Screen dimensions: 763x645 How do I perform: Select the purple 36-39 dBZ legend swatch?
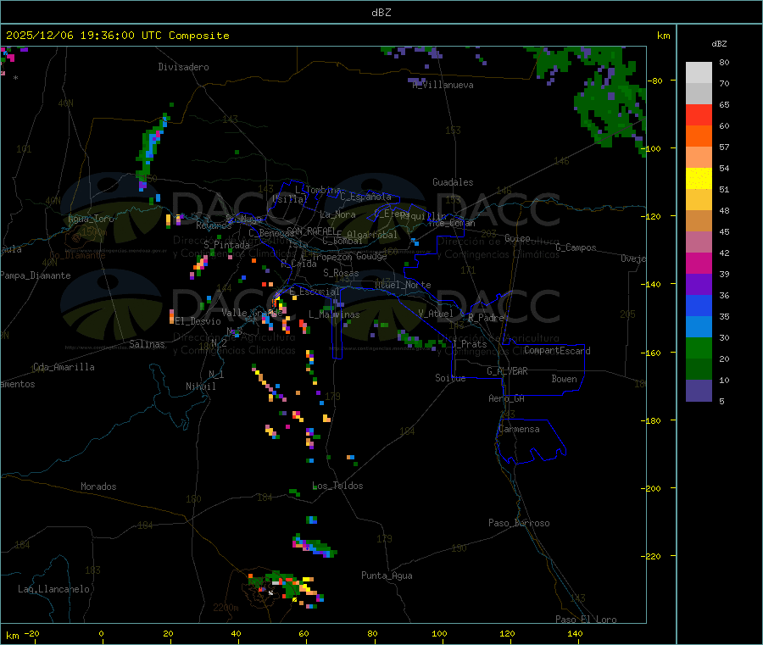pos(699,285)
